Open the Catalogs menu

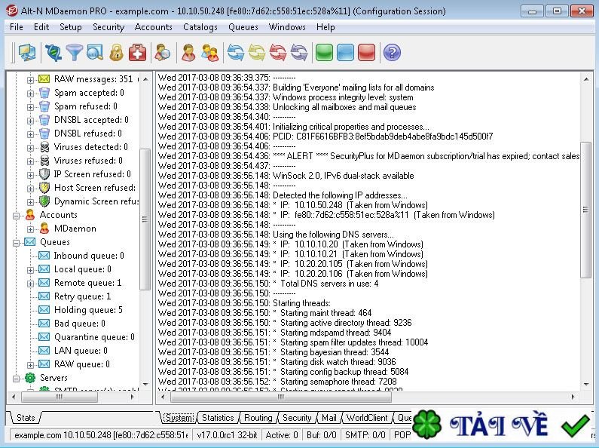pyautogui.click(x=200, y=27)
